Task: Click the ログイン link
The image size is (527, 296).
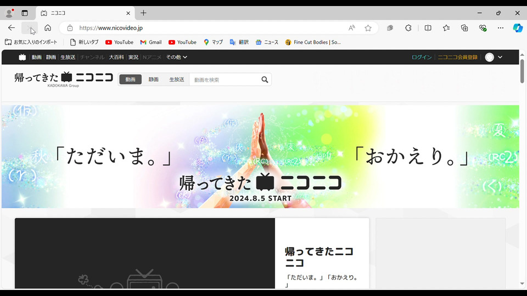Action: pyautogui.click(x=422, y=57)
